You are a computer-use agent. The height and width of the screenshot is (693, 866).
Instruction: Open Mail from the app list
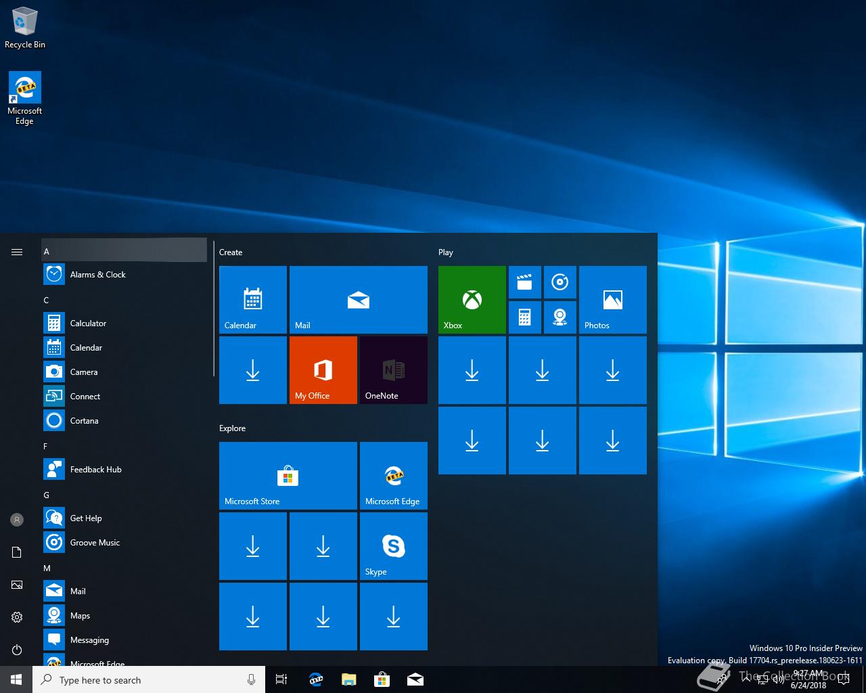point(124,591)
